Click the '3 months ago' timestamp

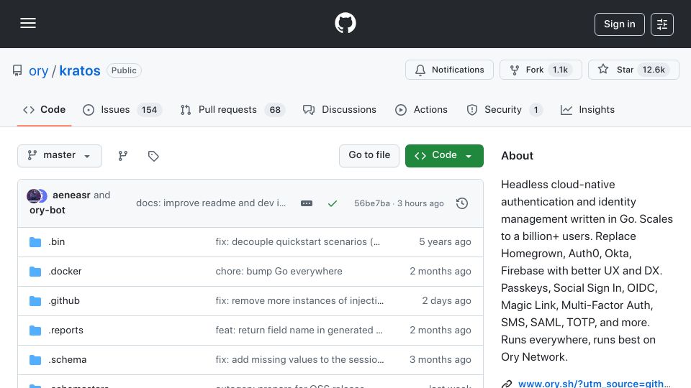click(441, 360)
